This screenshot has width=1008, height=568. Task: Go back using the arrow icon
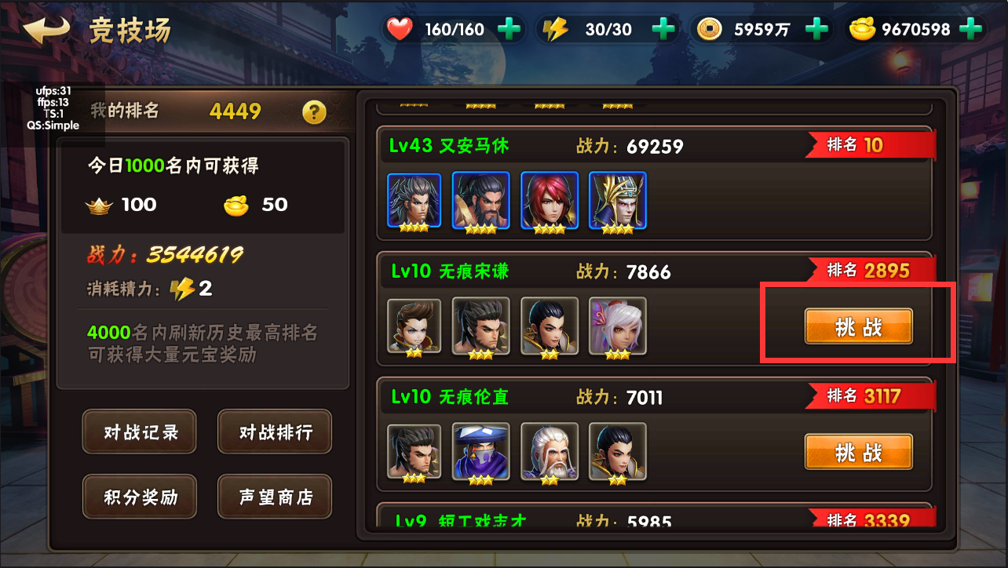coord(46,30)
